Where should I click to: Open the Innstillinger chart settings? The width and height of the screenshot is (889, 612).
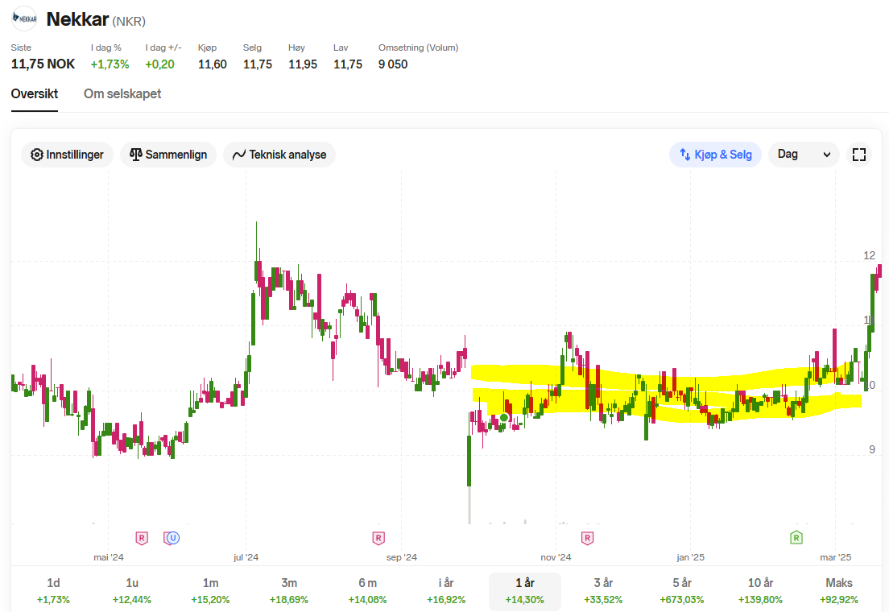click(67, 155)
